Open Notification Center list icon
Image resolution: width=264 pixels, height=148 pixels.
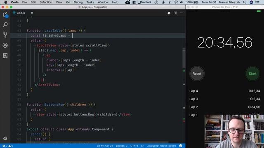tap(257, 2)
